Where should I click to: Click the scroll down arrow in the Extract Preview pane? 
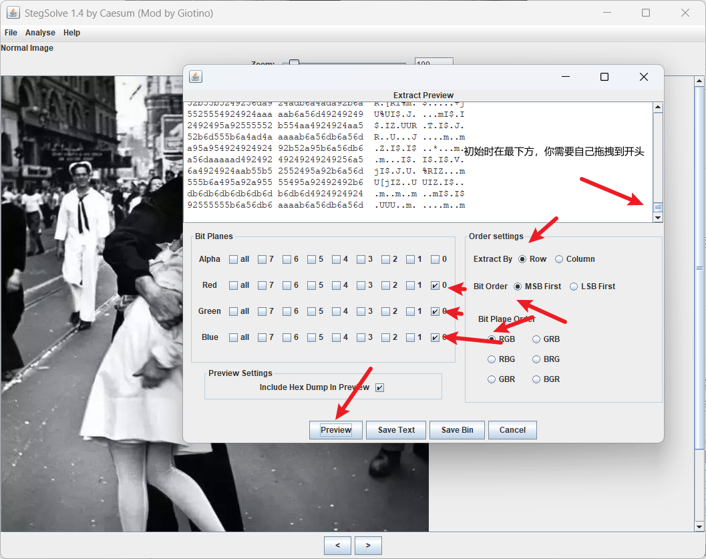[x=658, y=218]
